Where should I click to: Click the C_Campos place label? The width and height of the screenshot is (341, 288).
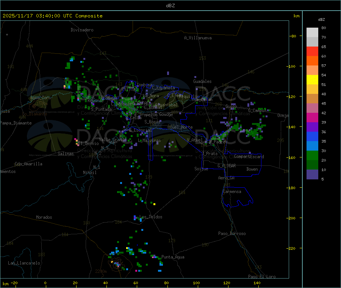(x=257, y=111)
